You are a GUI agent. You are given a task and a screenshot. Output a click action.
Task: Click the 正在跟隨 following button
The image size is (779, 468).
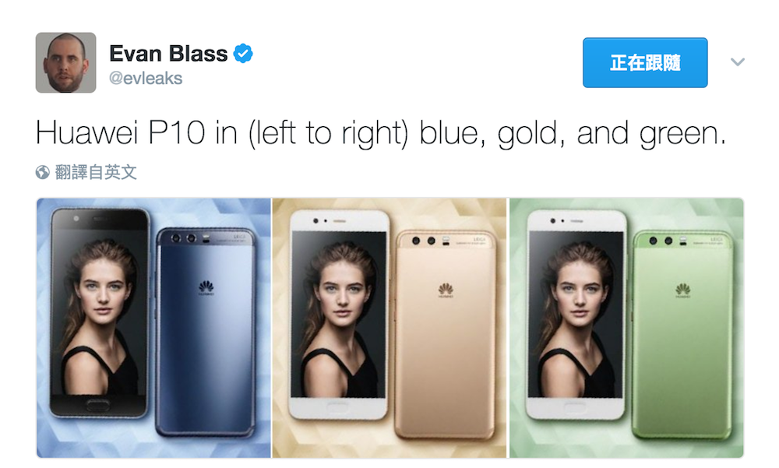645,62
